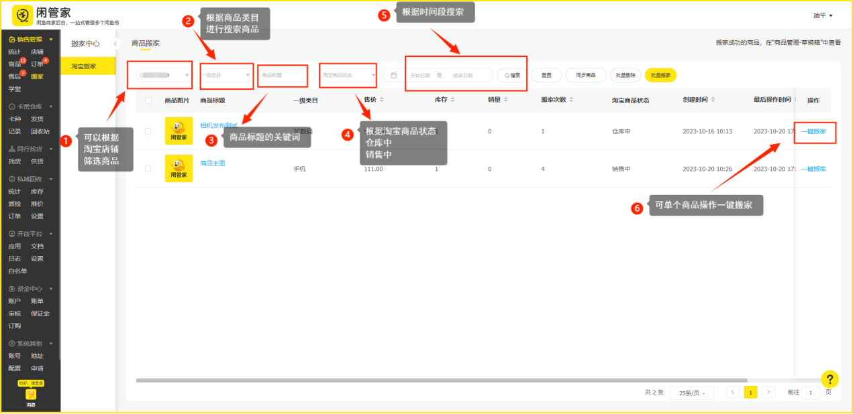Click 一键搬家 link for the 商品主图 row

(813, 169)
